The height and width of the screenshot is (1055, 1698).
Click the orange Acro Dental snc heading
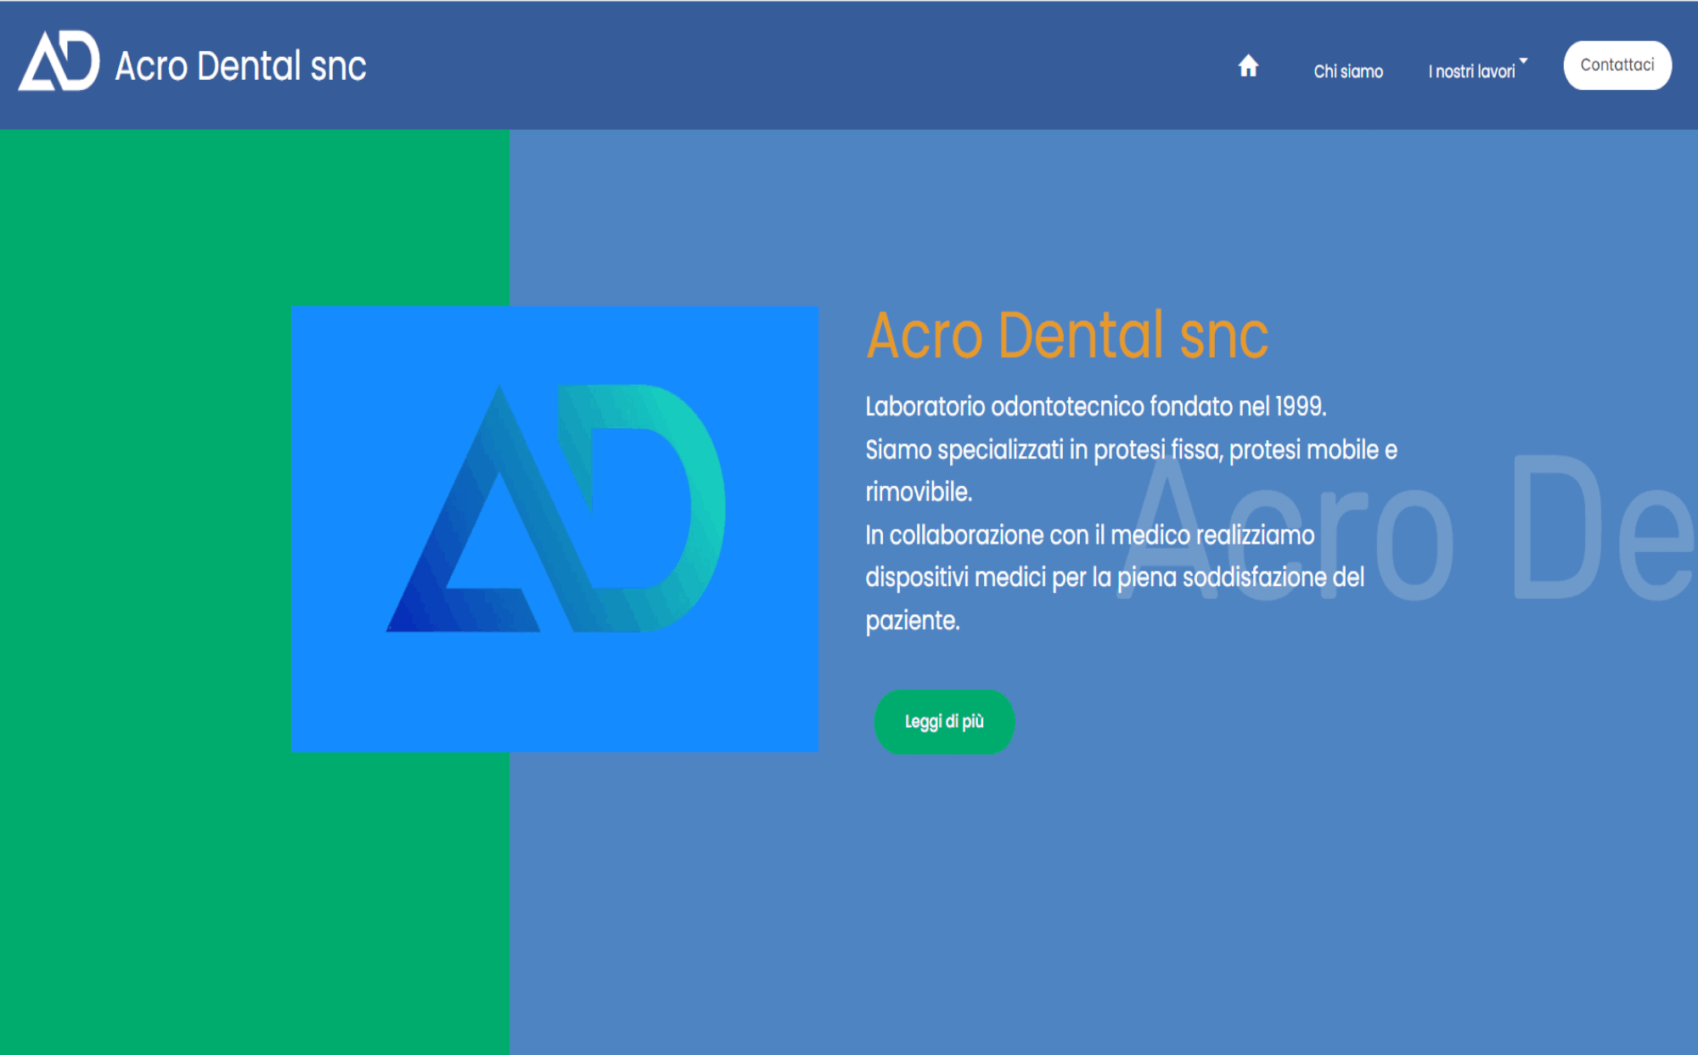1067,336
